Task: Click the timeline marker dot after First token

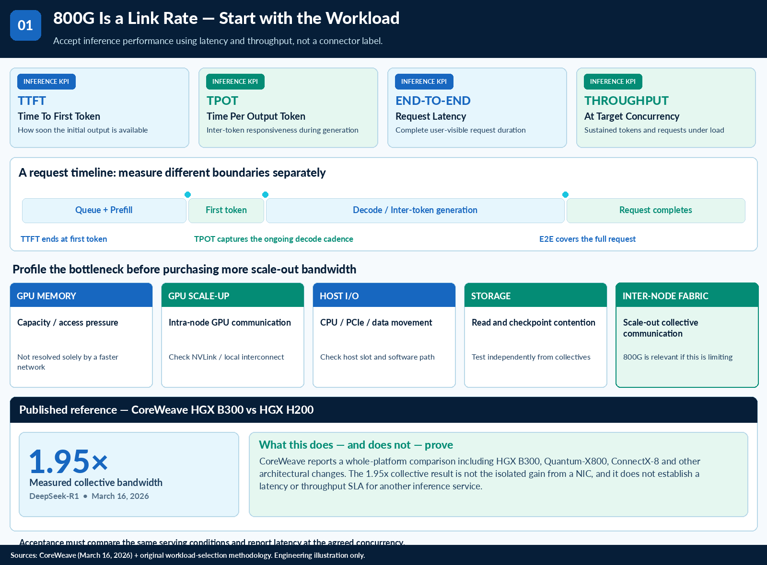Action: [x=265, y=194]
